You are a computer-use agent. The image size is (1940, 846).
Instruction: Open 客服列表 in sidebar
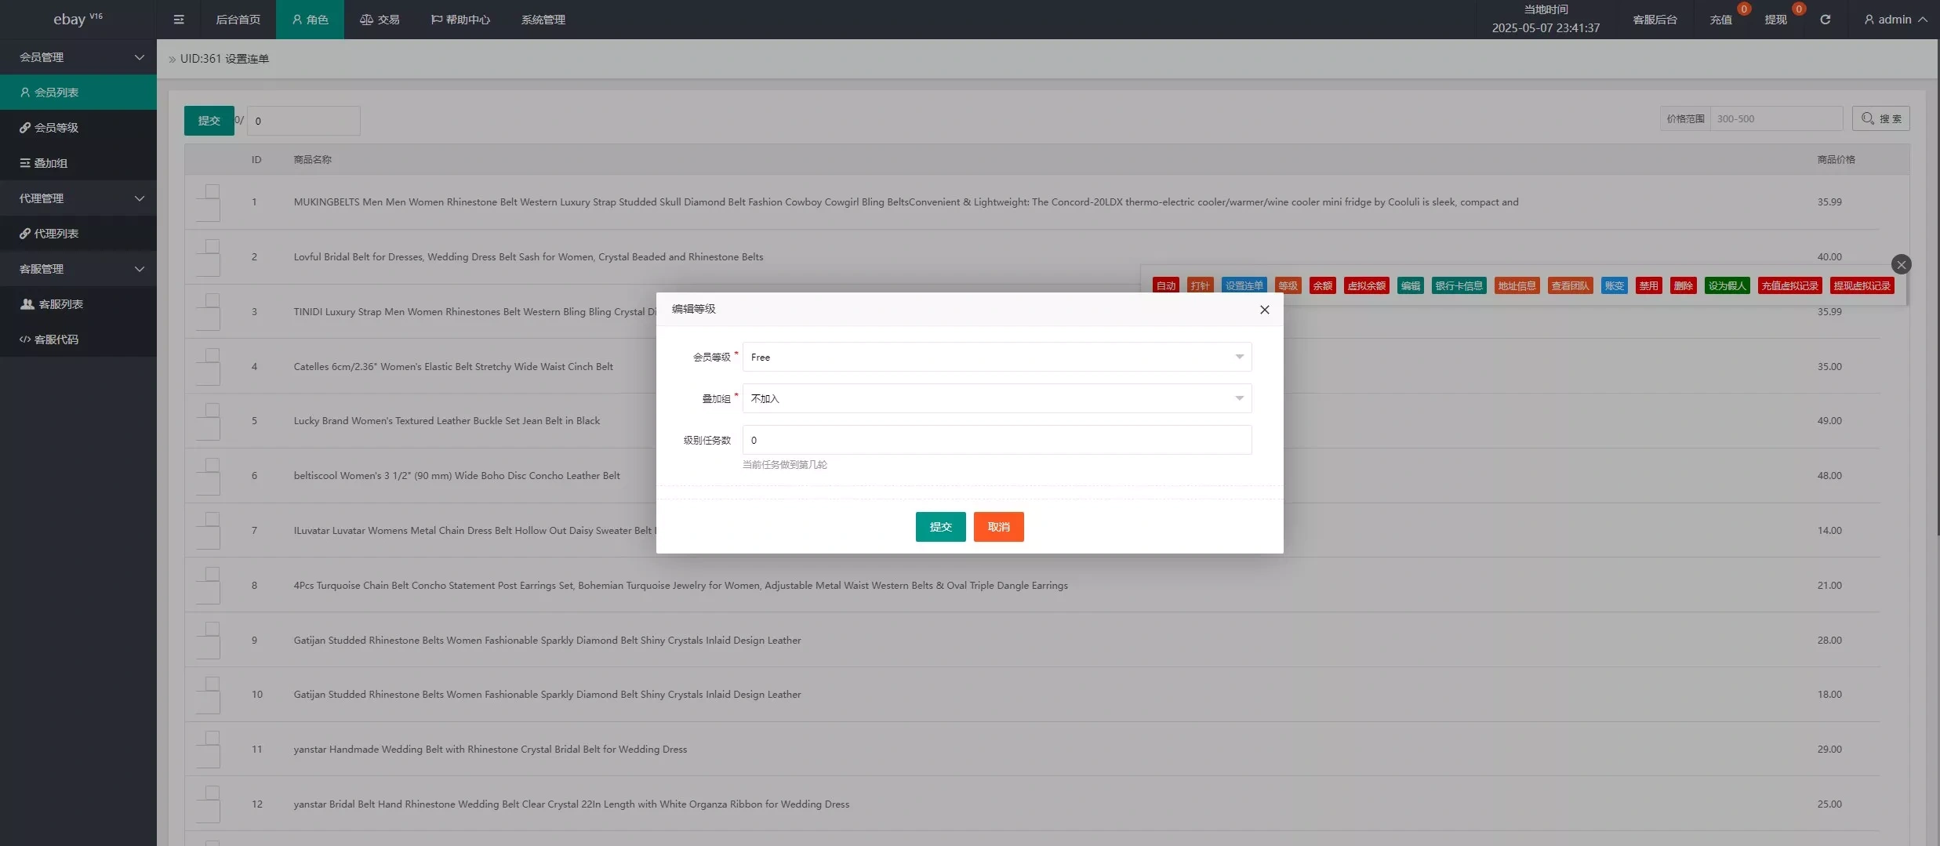click(60, 304)
